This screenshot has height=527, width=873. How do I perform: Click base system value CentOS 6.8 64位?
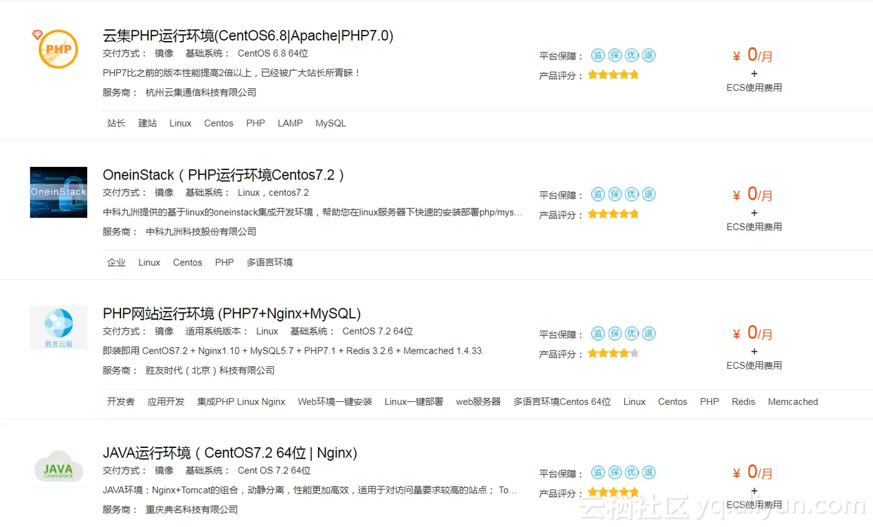273,54
